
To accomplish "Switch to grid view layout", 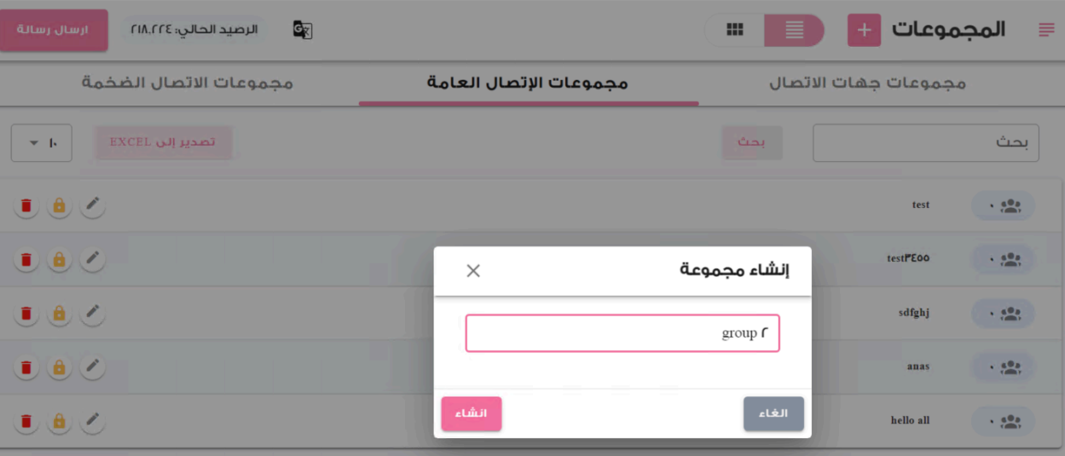I will [734, 30].
